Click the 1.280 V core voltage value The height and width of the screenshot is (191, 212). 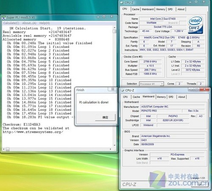point(179,31)
